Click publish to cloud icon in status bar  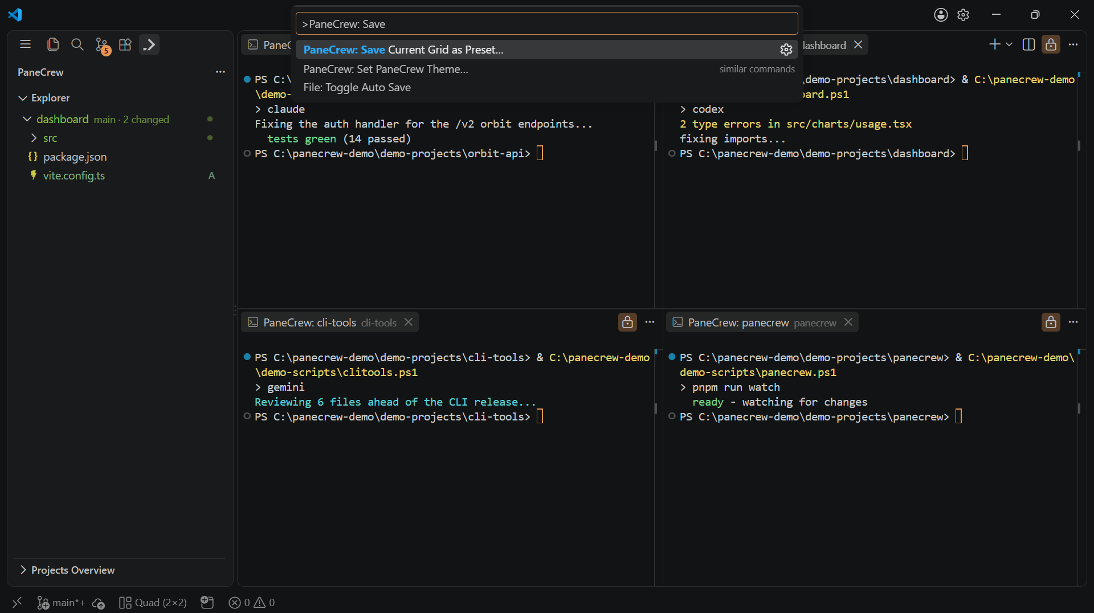click(x=99, y=603)
